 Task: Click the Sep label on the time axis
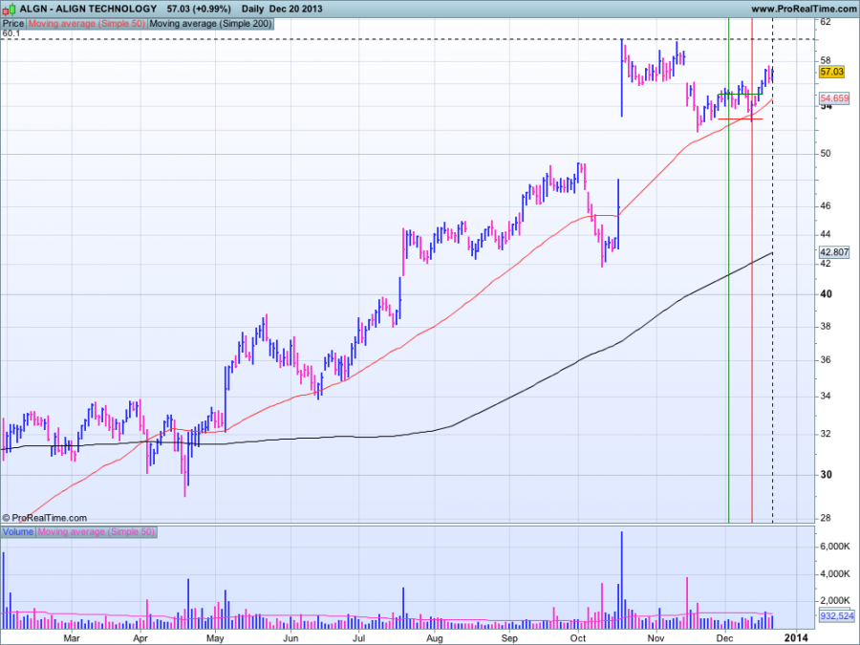(509, 638)
